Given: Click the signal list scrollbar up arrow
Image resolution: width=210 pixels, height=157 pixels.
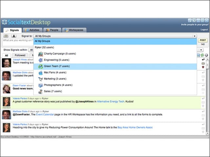Looking at the screenshot, I should 207,59.
